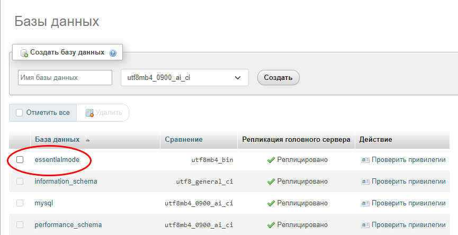This screenshot has width=458, height=235.
Task: Check the essentialmode database checkbox
Action: tap(20, 160)
